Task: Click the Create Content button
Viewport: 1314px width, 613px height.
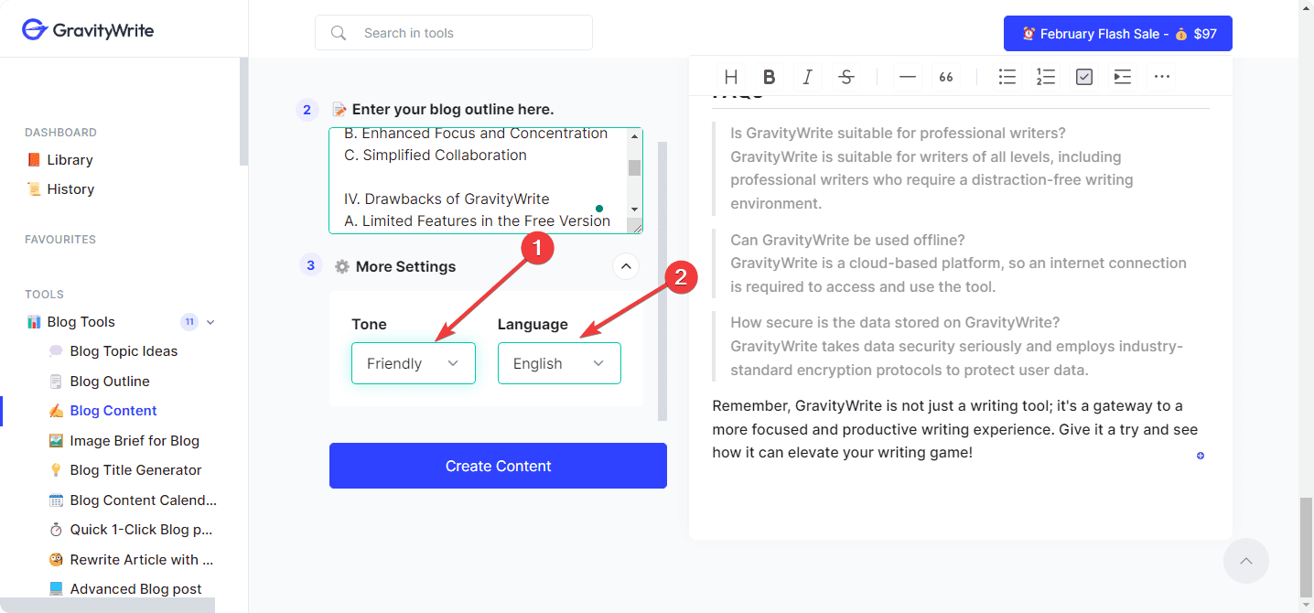Action: click(x=498, y=466)
